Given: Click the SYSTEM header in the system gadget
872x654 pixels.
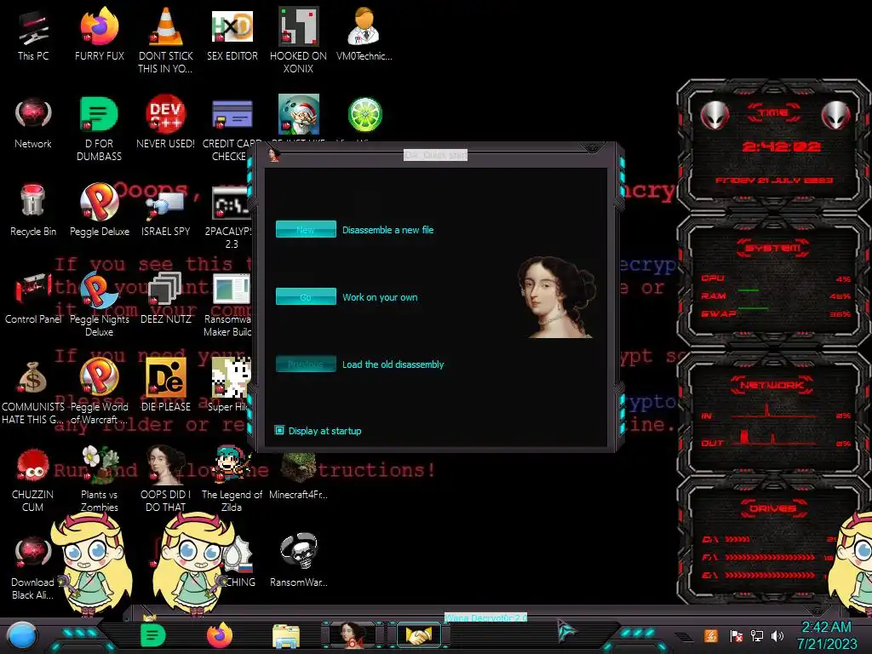Looking at the screenshot, I should pos(773,248).
